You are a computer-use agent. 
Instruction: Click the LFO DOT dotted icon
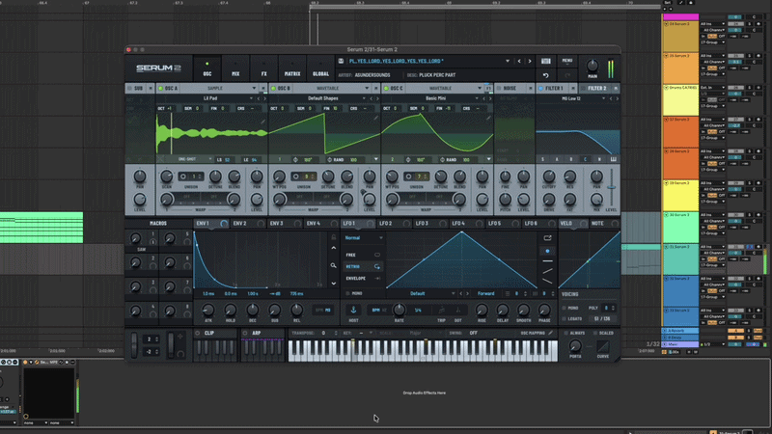coord(457,311)
